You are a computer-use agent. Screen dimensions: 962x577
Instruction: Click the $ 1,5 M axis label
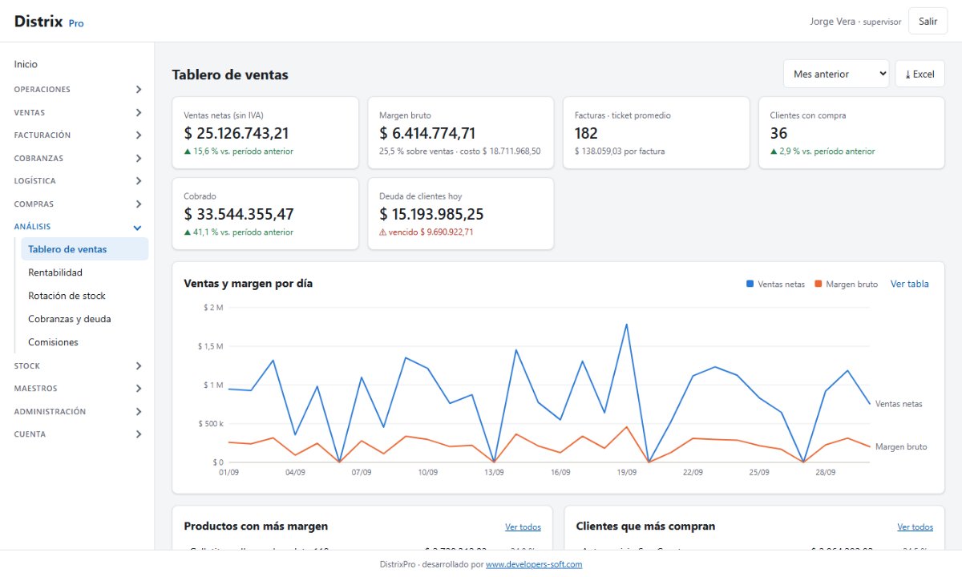[x=210, y=346]
